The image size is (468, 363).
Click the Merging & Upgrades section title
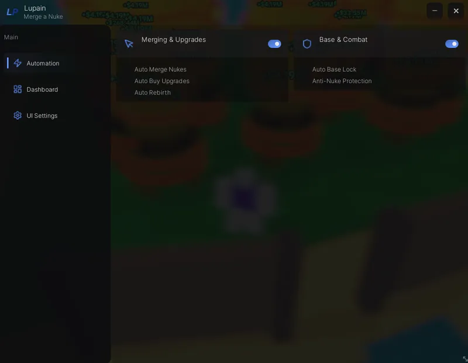click(x=174, y=40)
